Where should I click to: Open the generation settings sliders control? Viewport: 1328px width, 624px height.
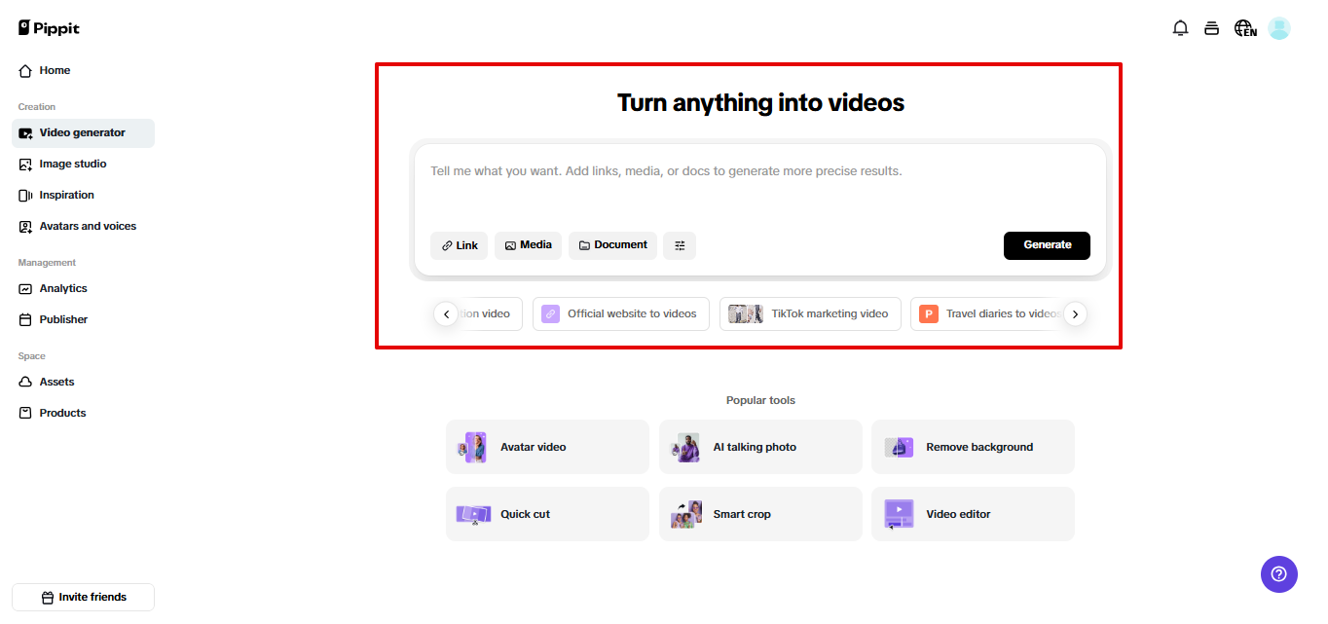click(x=679, y=245)
